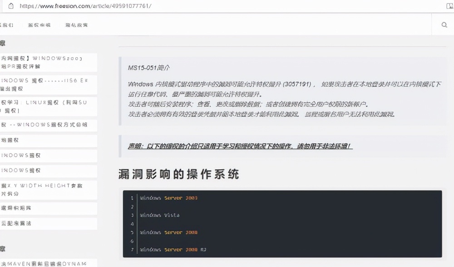This screenshot has height=267, width=454.
Task: Open the middle navigation item in the top menu
Action: pyautogui.click(x=39, y=25)
